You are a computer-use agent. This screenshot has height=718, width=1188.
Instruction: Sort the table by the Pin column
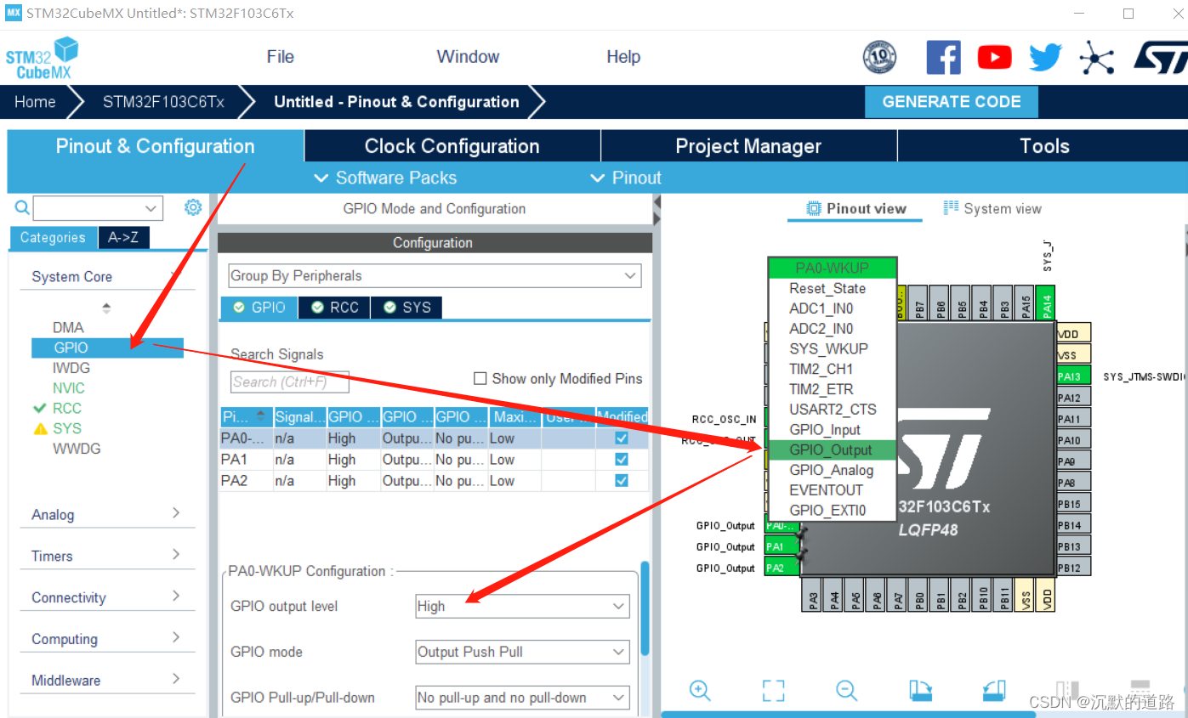point(245,416)
